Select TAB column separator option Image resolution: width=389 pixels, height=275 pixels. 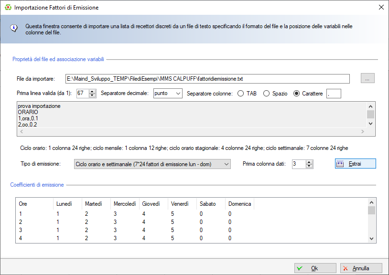point(241,94)
